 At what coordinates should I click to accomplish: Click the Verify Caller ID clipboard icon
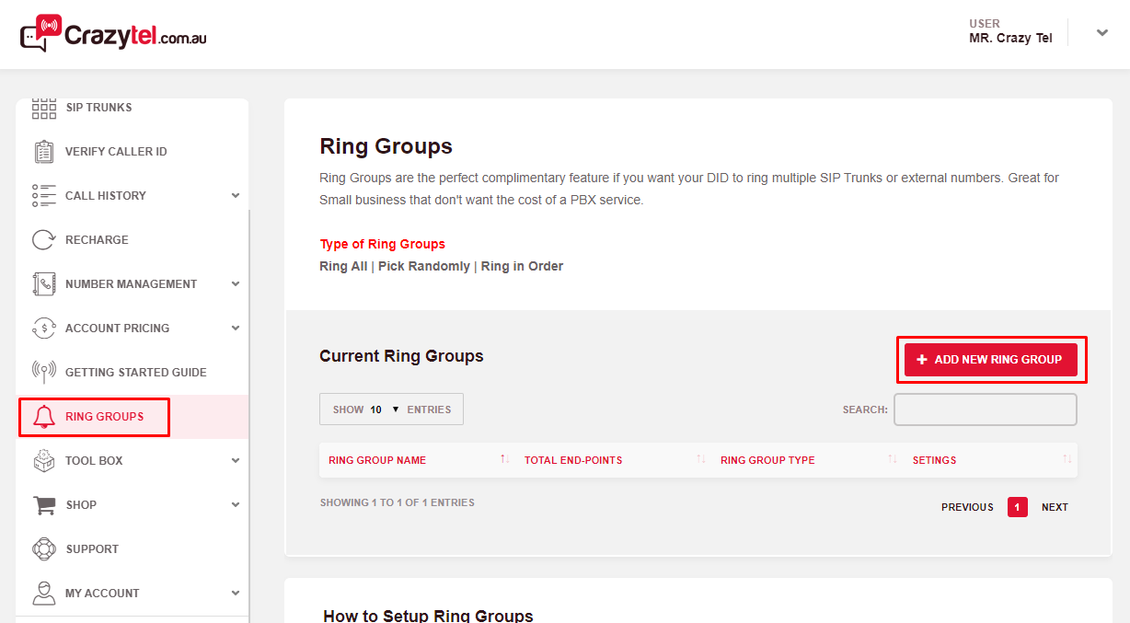click(43, 152)
